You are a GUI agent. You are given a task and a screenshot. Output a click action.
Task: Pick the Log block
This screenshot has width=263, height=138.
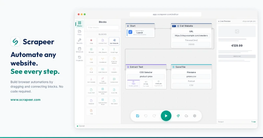pos(91,111)
